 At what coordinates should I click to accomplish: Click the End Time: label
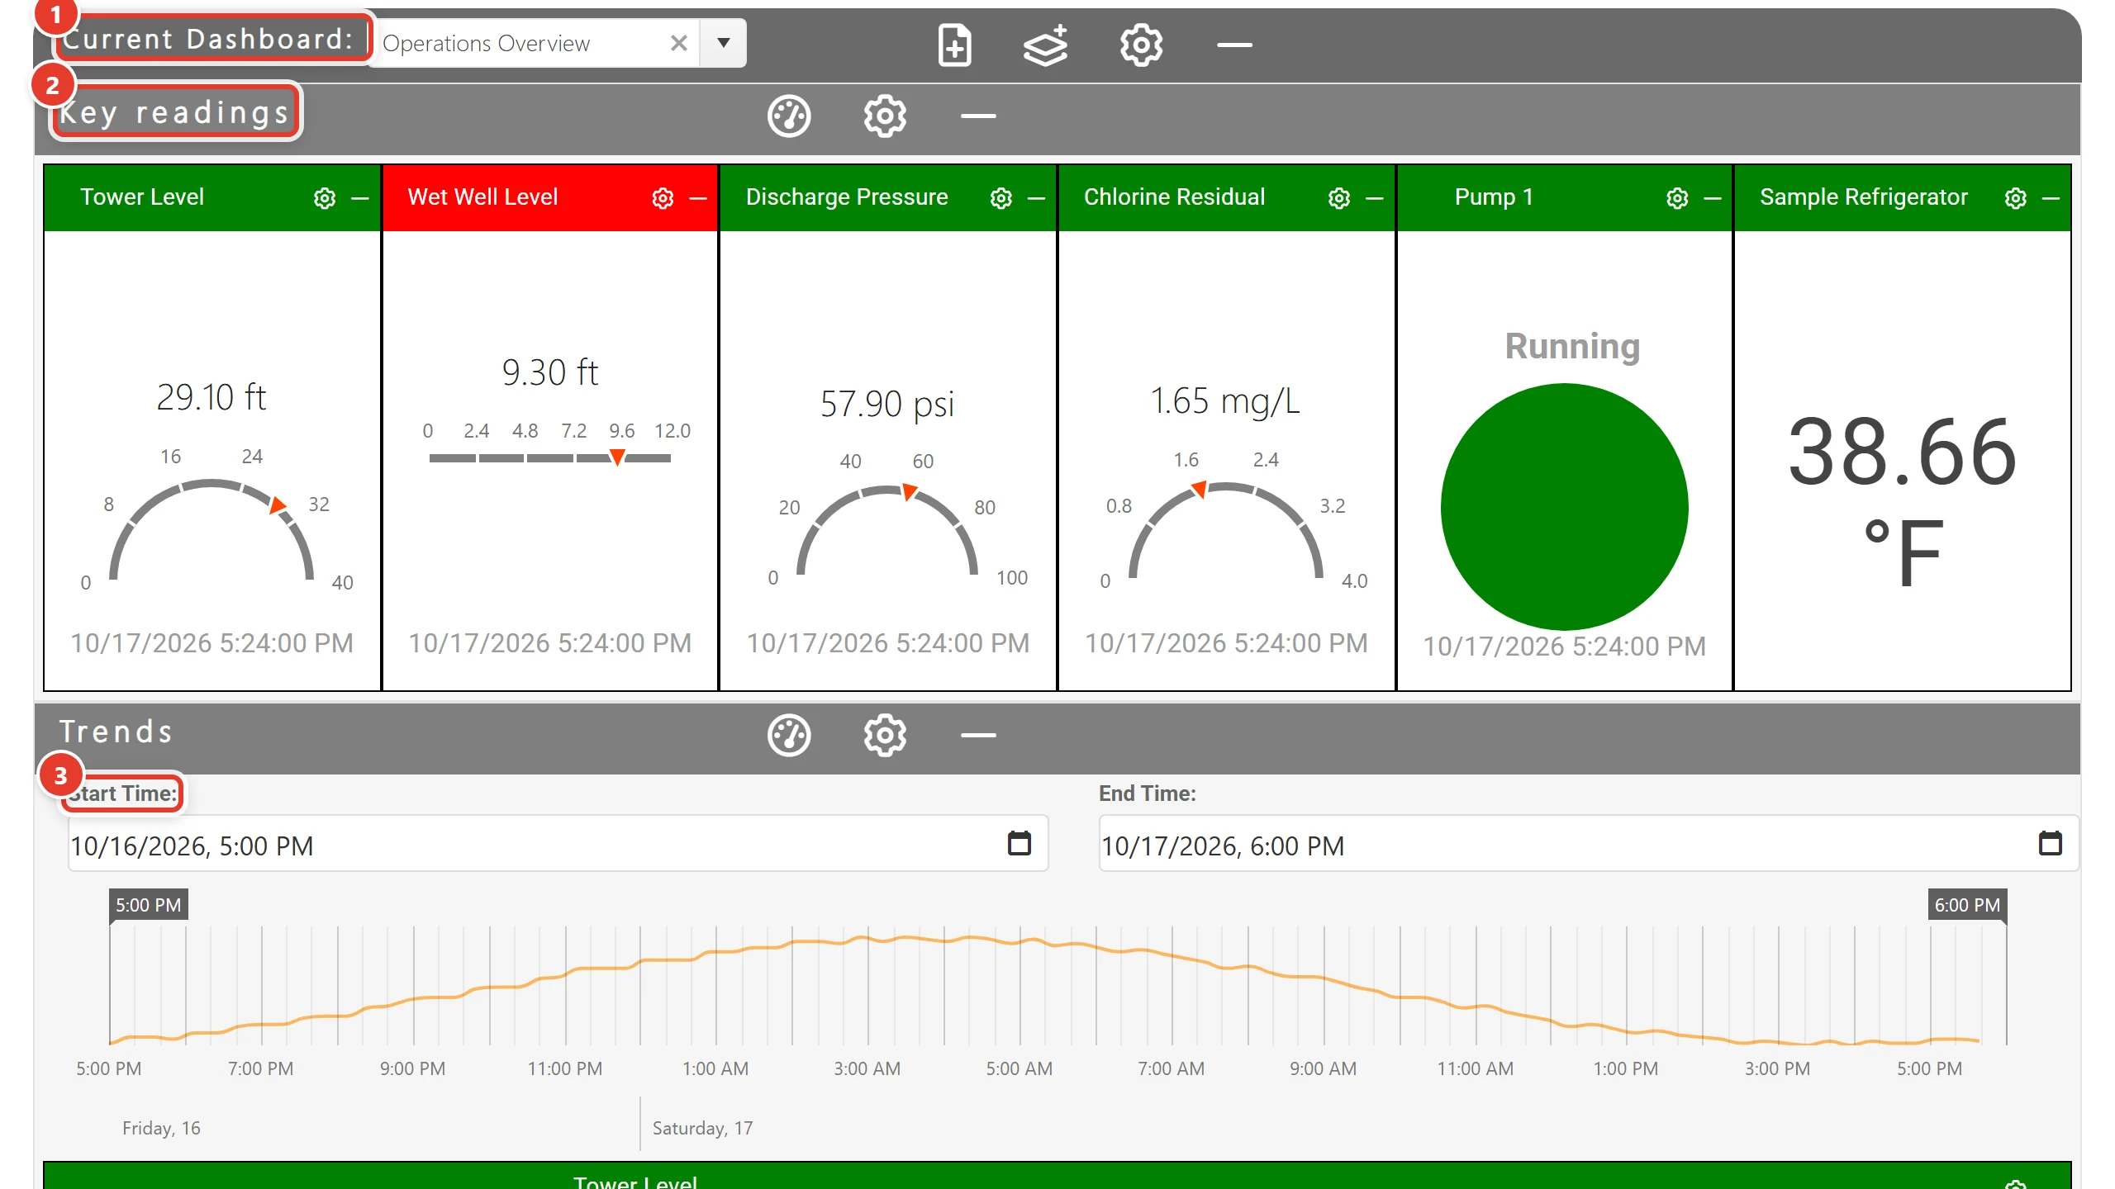(x=1148, y=793)
